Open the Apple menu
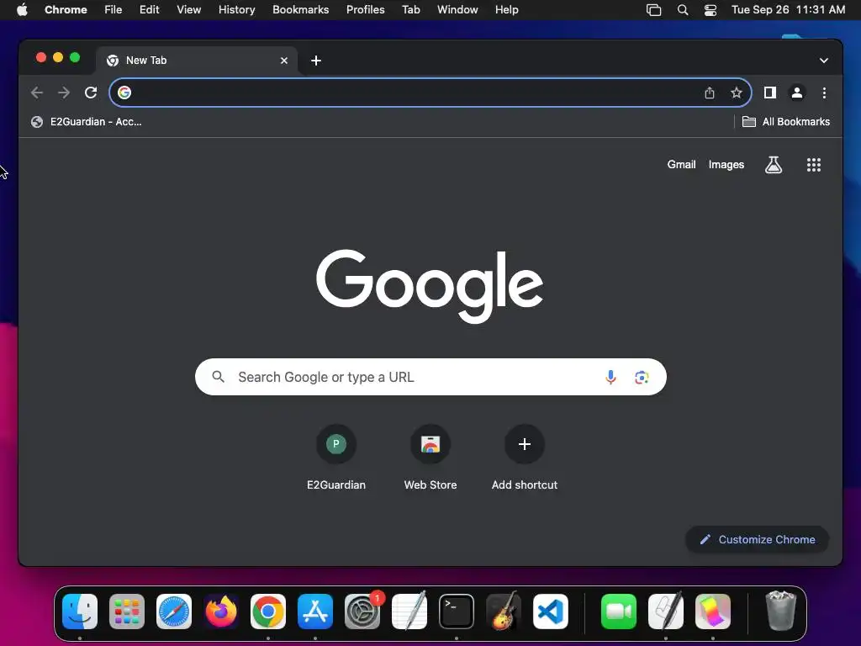This screenshot has height=646, width=861. click(x=22, y=10)
